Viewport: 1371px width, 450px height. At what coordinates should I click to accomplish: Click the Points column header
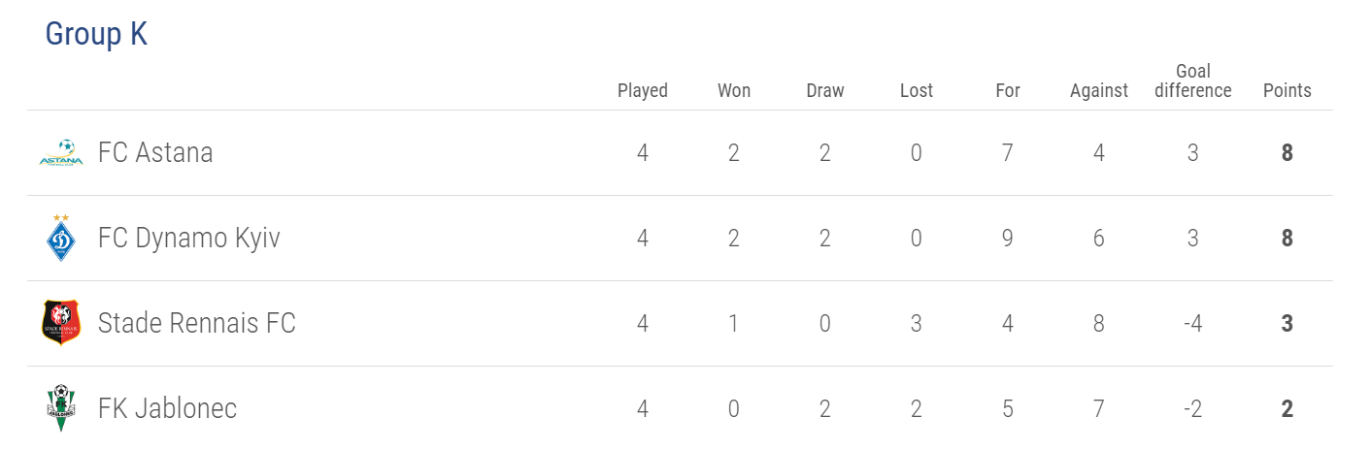click(1287, 90)
